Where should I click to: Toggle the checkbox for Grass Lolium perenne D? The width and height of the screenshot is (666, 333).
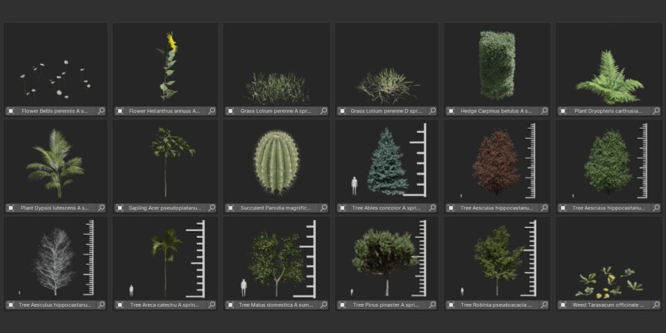[341, 111]
